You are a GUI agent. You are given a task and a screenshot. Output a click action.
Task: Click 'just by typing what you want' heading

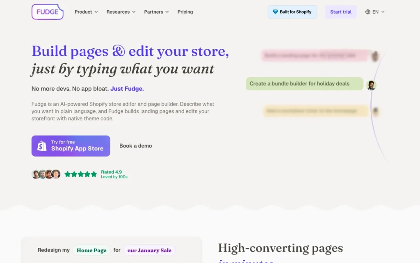click(123, 69)
